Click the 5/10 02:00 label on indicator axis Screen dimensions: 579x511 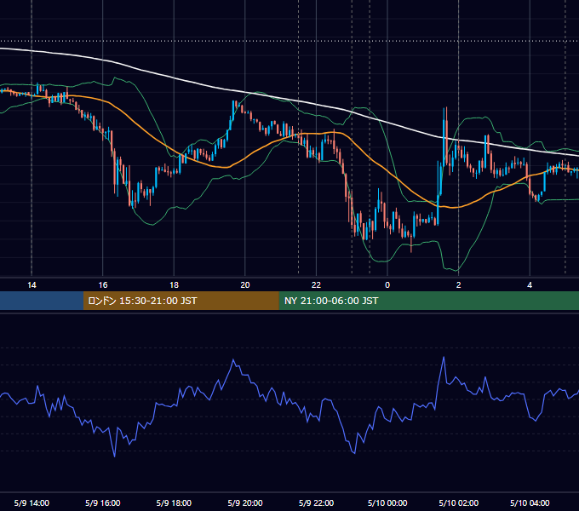tap(459, 502)
